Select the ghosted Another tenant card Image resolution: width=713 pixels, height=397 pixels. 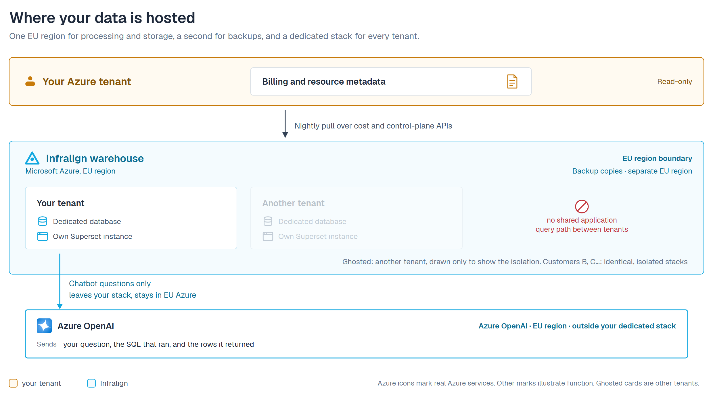click(x=356, y=218)
